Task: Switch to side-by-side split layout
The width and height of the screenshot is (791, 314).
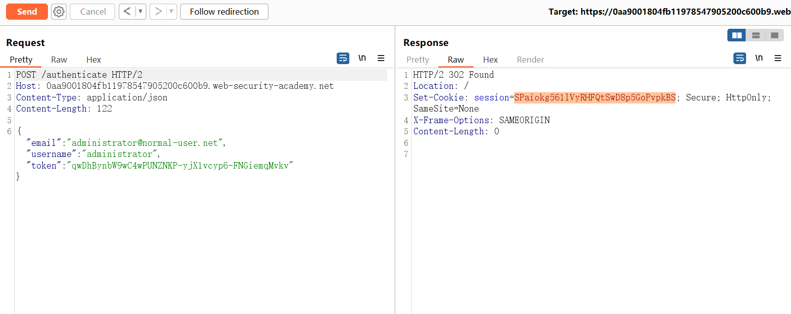Action: point(736,35)
